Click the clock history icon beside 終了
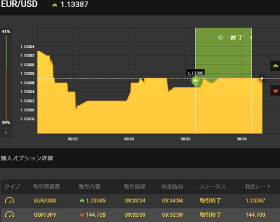Viewport: 280px width, 222px height. (220, 37)
